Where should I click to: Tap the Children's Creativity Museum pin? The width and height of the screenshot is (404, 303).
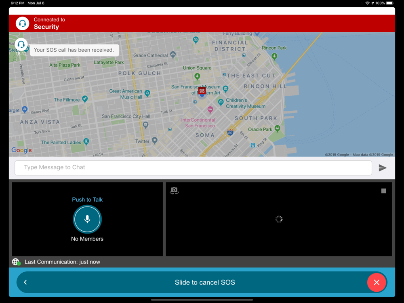pyautogui.click(x=221, y=102)
